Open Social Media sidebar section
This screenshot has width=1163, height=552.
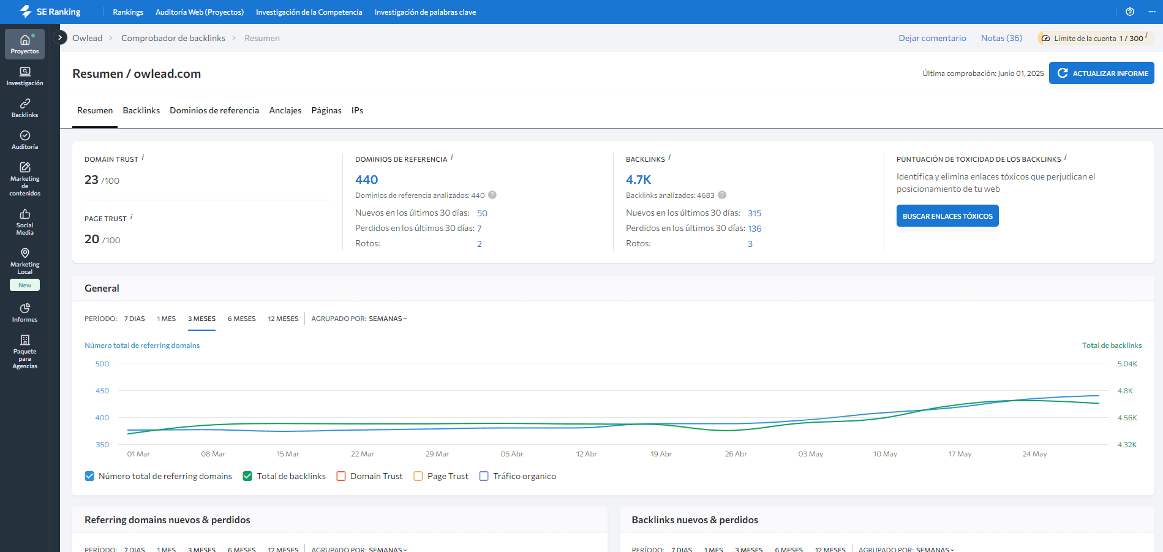point(24,222)
